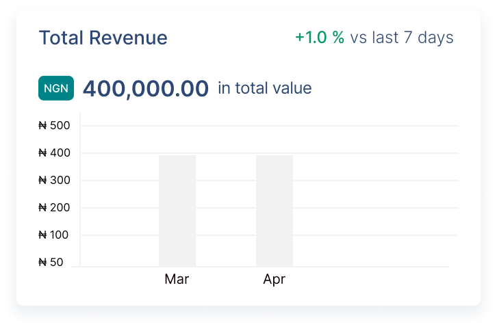Select the 'vs last 7 days' text
The width and height of the screenshot is (497, 329).
coord(402,37)
